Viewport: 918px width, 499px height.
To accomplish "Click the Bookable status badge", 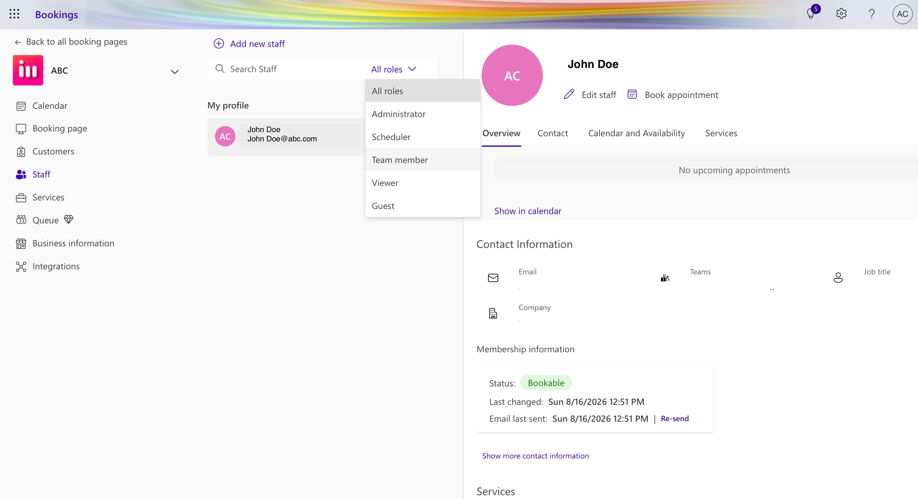I will tap(546, 383).
